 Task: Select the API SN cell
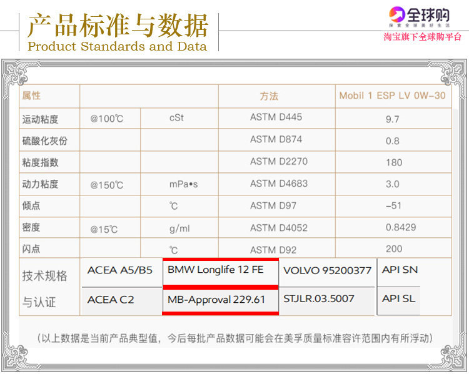(x=399, y=272)
